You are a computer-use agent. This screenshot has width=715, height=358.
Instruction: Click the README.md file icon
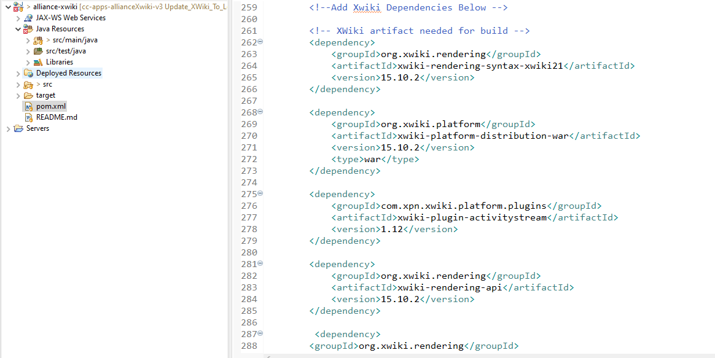click(x=28, y=117)
